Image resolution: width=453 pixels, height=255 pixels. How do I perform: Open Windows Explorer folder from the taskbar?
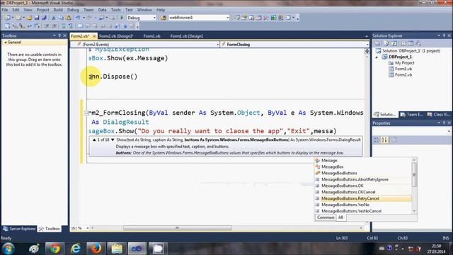coord(117,249)
